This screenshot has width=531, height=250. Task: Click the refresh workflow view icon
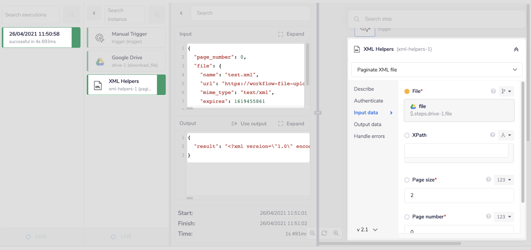(324, 233)
